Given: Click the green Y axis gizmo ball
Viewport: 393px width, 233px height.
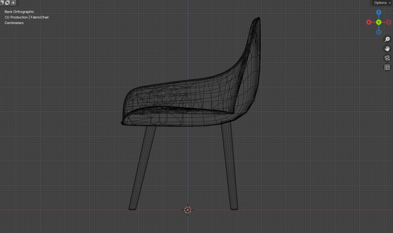Looking at the screenshot, I should (378, 22).
